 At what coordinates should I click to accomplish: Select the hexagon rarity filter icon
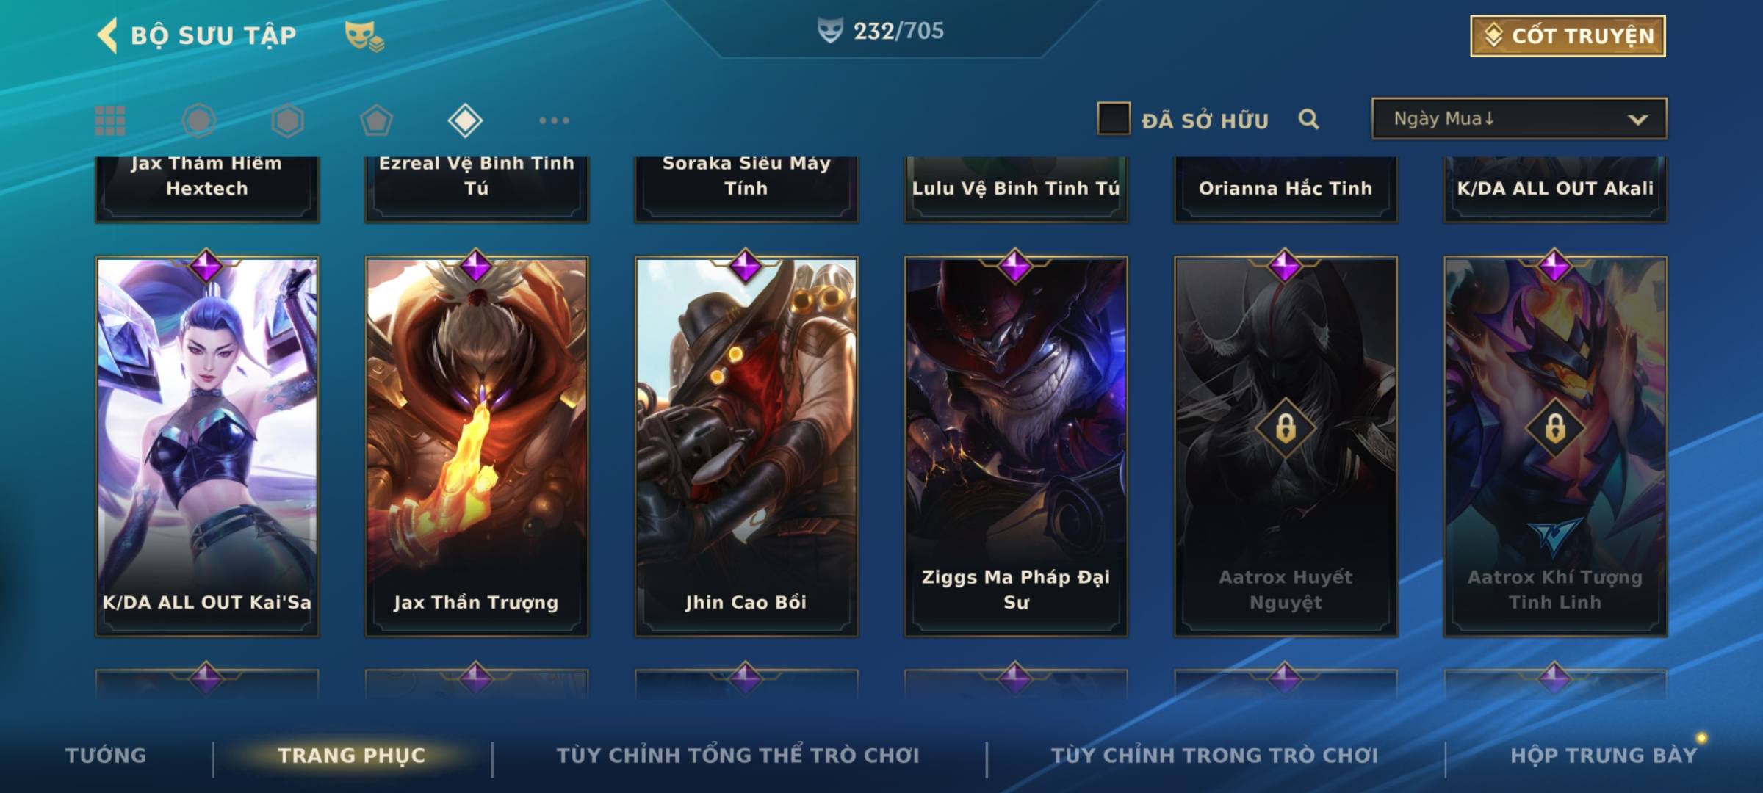(287, 120)
